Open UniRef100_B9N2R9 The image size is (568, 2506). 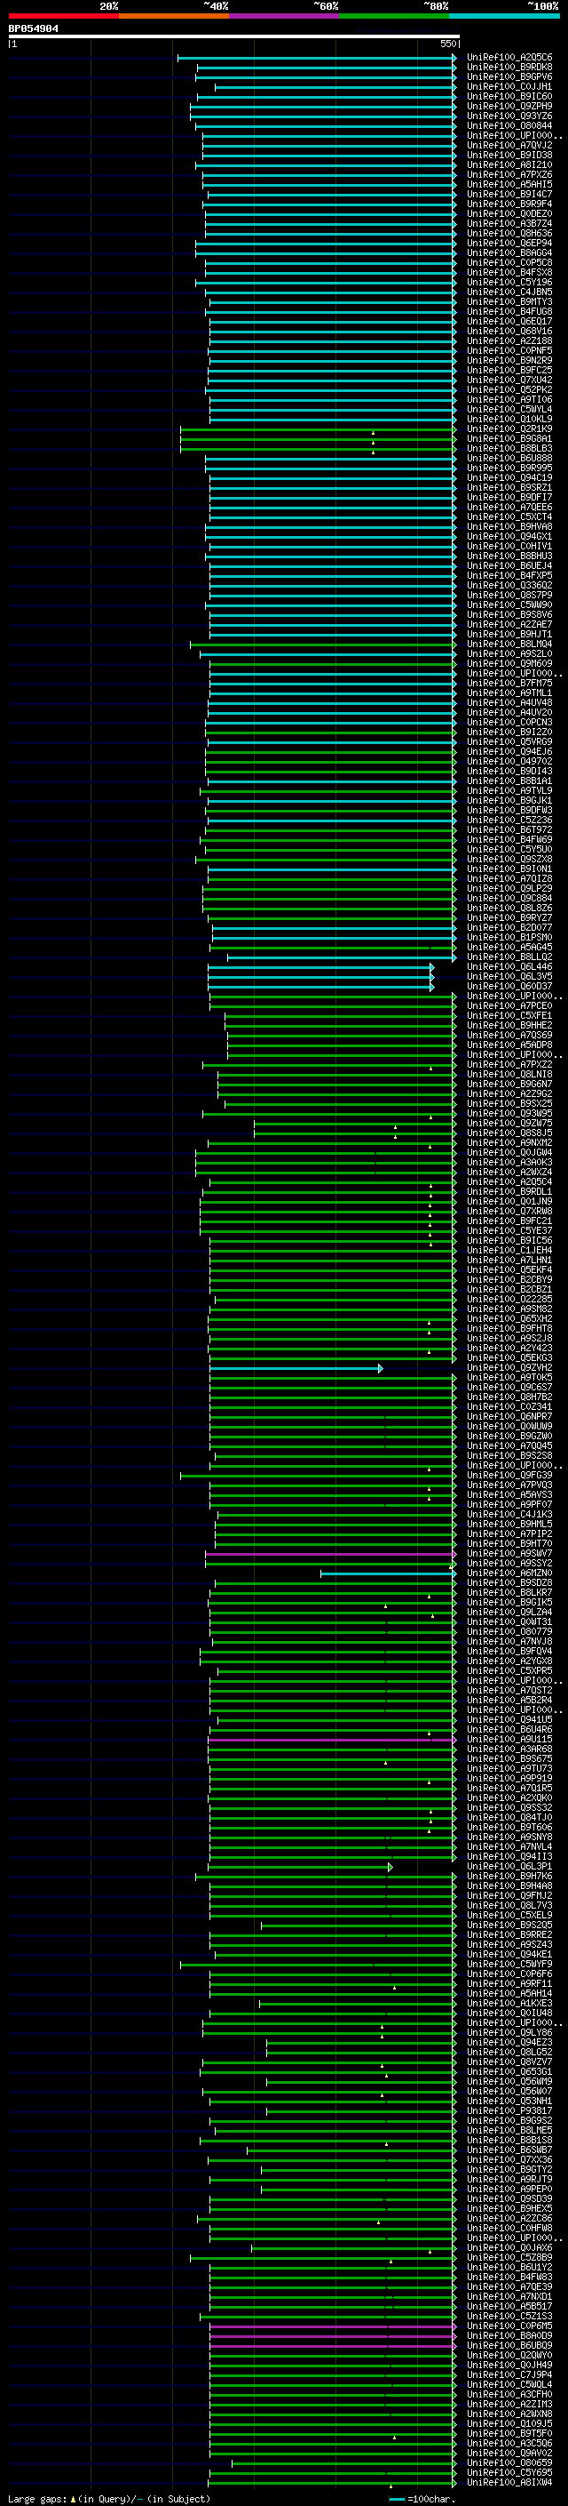(x=509, y=360)
